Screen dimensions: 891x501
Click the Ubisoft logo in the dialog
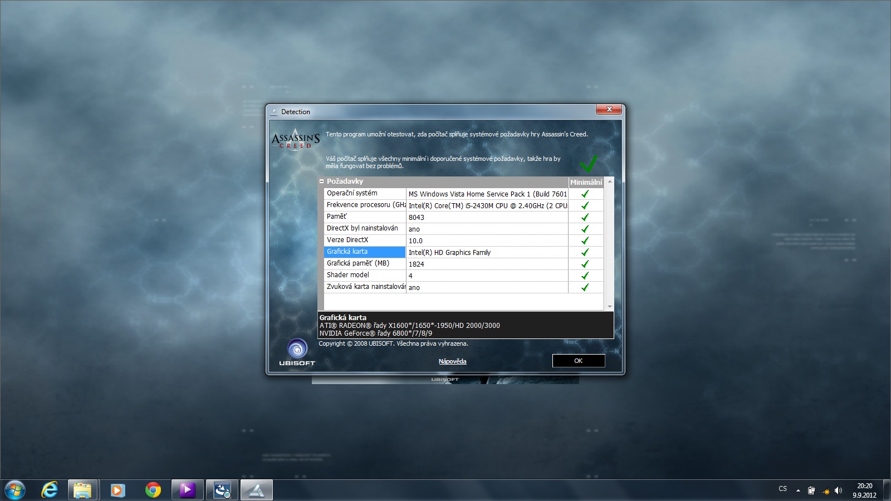coord(297,352)
